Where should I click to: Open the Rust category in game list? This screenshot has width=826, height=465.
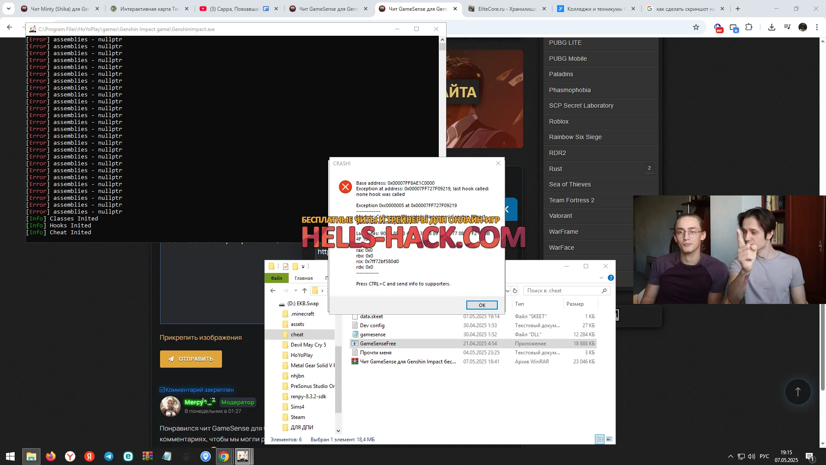tap(601, 169)
